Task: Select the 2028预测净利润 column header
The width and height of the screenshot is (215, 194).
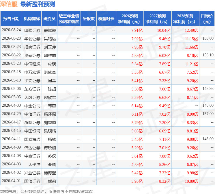Action: tap(185, 19)
